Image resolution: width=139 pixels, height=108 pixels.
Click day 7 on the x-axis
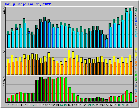(33, 105)
